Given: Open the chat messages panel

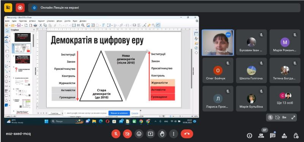Looking at the screenshot, I should tap(273, 136).
